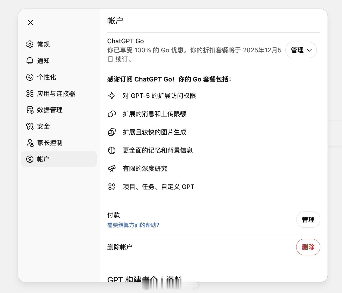Click the apps icon beside 应用与连接器

pyautogui.click(x=30, y=94)
